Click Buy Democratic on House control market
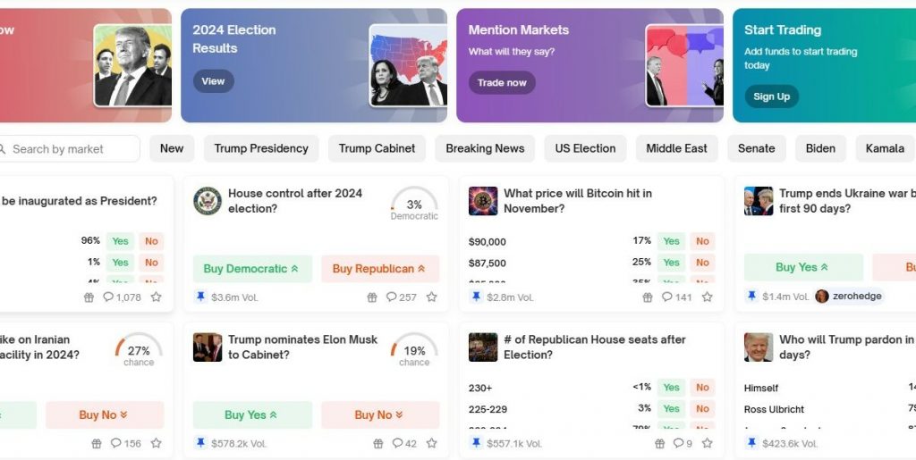Screen dimensions: 916x460 tap(251, 268)
